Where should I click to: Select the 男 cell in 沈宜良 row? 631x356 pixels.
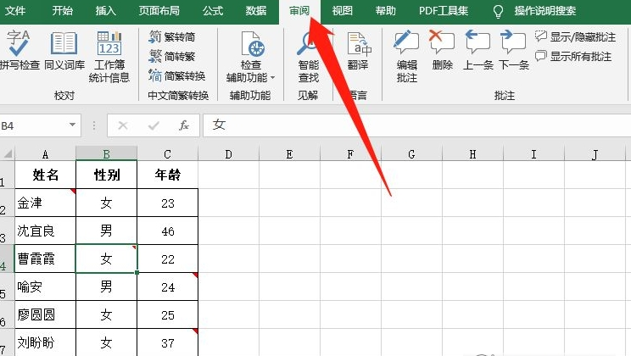(106, 231)
